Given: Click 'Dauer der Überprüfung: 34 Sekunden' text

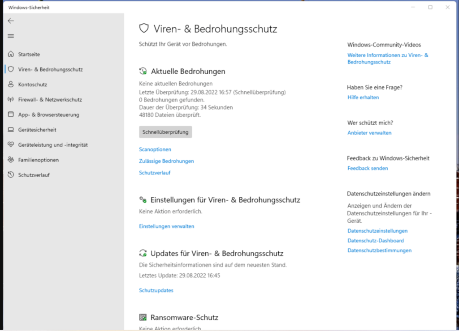Looking at the screenshot, I should (186, 107).
